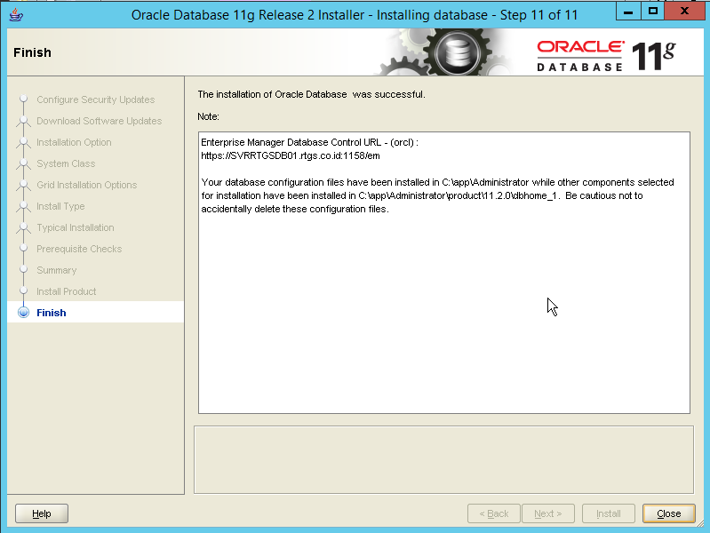Minimize the Oracle installer window

click(628, 12)
